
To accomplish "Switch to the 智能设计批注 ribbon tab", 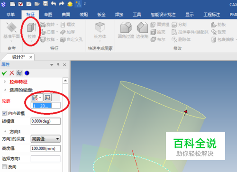I will pos(163,15).
